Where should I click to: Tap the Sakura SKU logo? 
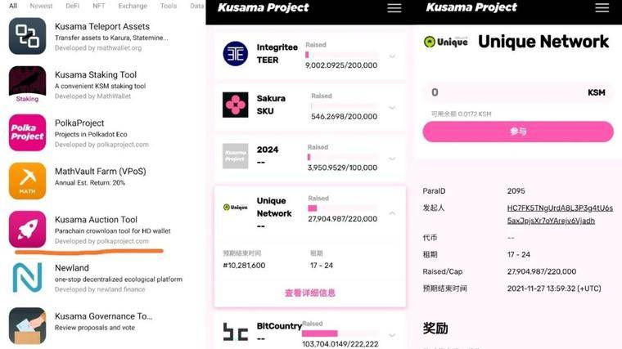click(x=235, y=105)
